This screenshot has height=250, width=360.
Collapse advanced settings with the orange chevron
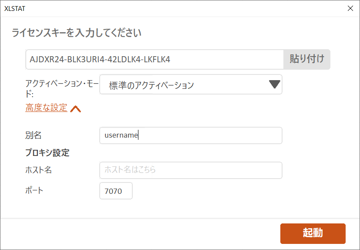point(75,109)
